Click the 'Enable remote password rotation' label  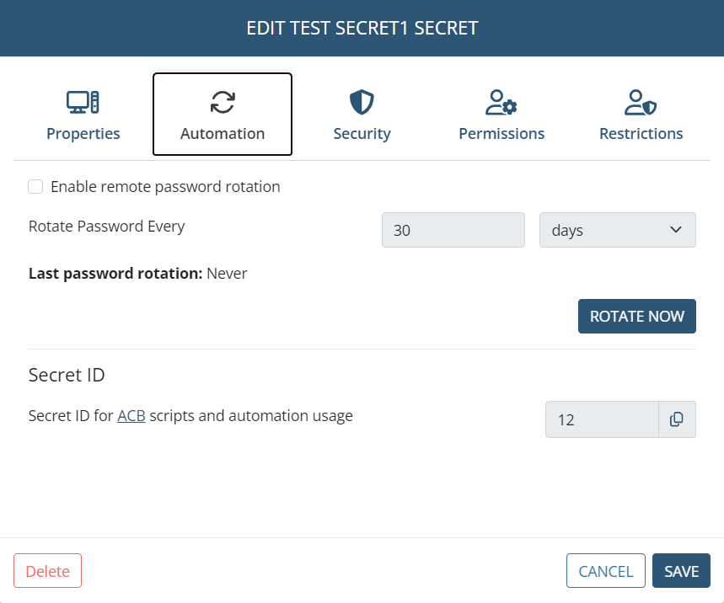(165, 187)
